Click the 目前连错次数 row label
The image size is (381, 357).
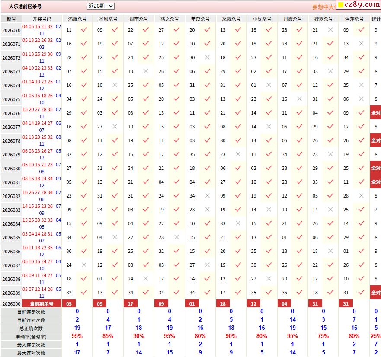click(31, 312)
